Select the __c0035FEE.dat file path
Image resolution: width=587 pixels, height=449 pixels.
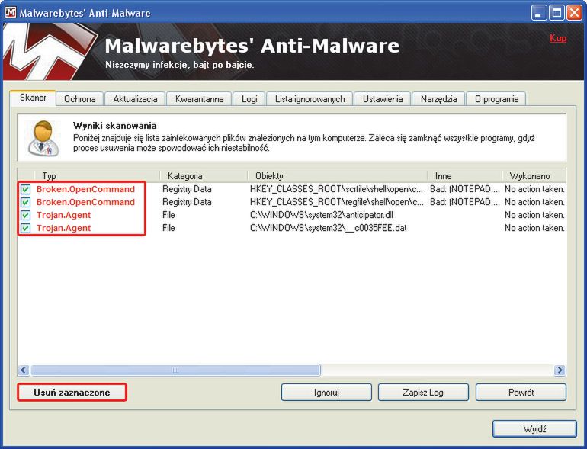click(x=329, y=228)
